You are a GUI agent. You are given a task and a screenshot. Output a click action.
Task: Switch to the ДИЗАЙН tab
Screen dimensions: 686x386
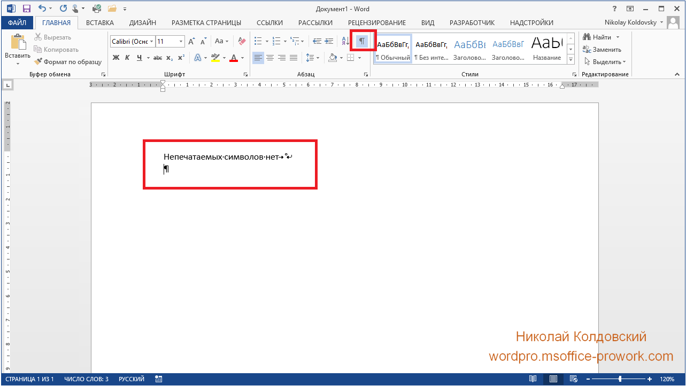click(x=143, y=22)
